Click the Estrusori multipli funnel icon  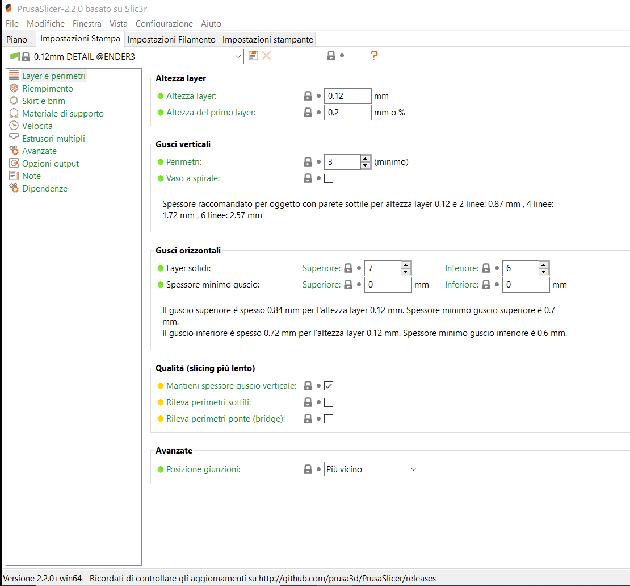click(14, 138)
